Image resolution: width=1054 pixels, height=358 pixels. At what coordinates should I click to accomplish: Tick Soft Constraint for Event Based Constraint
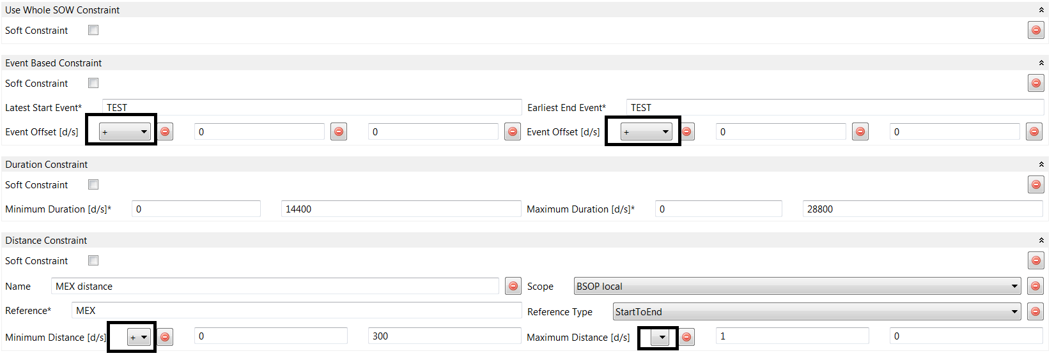(x=93, y=83)
